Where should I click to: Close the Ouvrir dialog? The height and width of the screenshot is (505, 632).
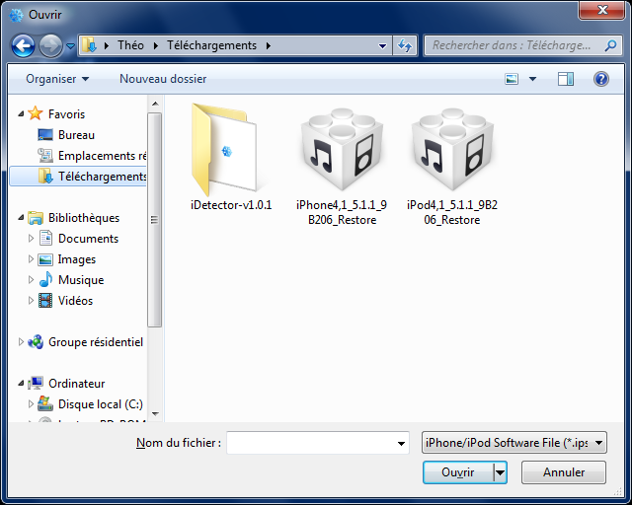tap(602, 10)
